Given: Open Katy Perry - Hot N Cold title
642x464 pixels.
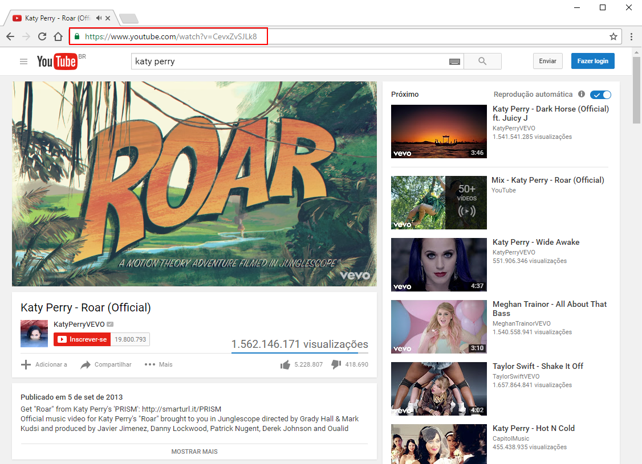Looking at the screenshot, I should (534, 428).
